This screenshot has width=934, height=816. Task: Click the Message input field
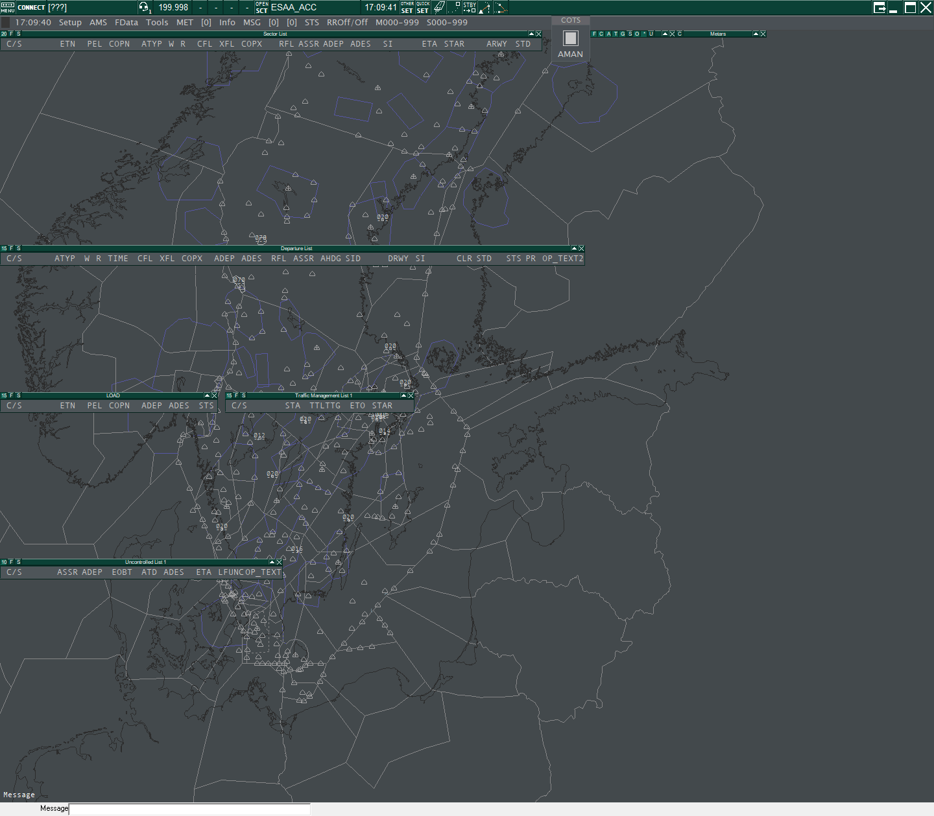tap(189, 809)
